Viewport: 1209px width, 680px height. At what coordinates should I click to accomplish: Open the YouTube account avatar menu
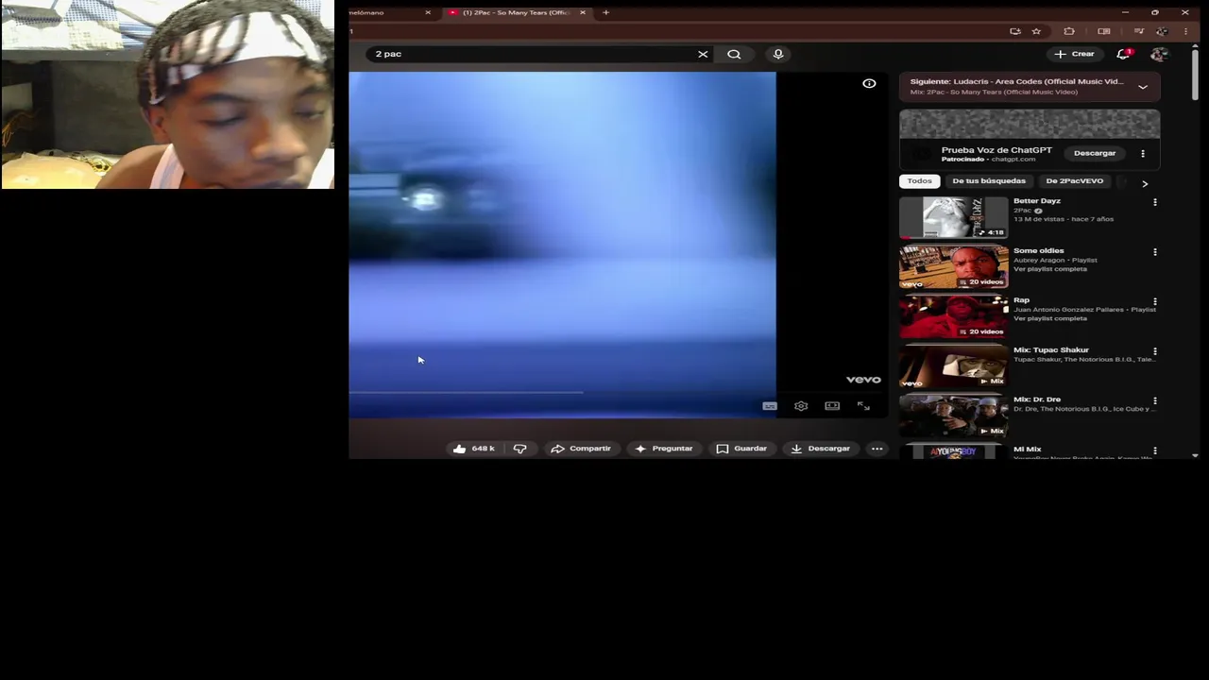(x=1159, y=54)
